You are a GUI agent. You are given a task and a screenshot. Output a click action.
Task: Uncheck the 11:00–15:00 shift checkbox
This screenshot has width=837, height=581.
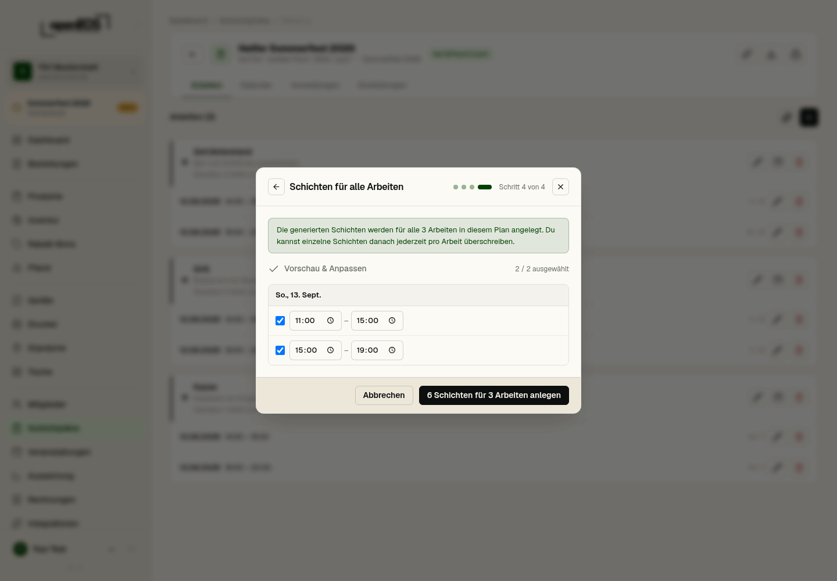tap(280, 321)
